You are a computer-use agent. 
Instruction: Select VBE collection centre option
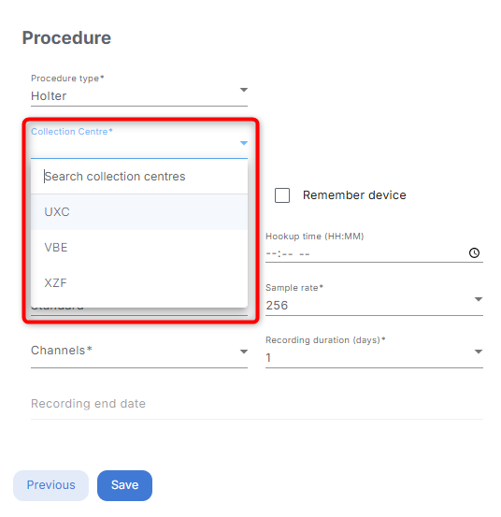(x=139, y=248)
